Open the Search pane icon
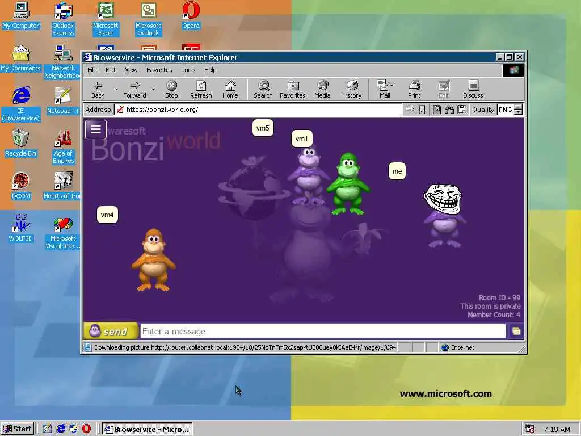581x436 pixels. [x=263, y=89]
